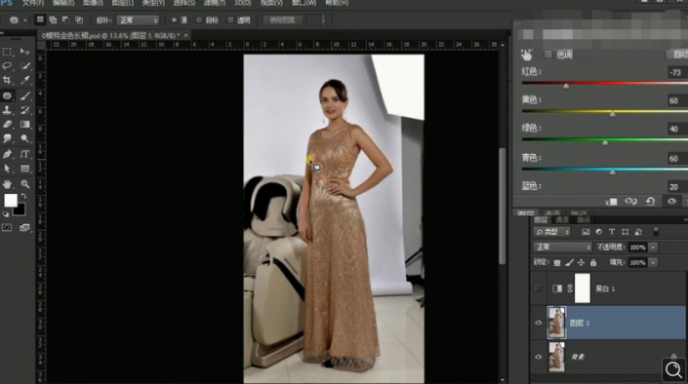Activate the Zoom tool in toolbox
The height and width of the screenshot is (384, 688).
[x=25, y=184]
